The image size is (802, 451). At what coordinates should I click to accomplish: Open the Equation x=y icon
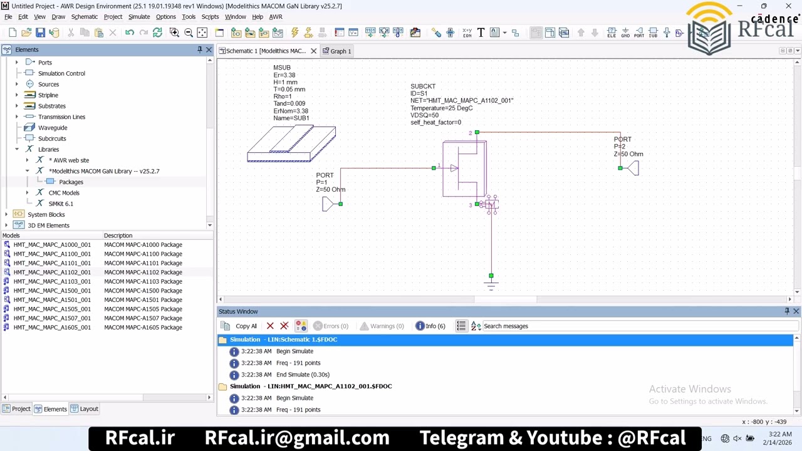(467, 33)
